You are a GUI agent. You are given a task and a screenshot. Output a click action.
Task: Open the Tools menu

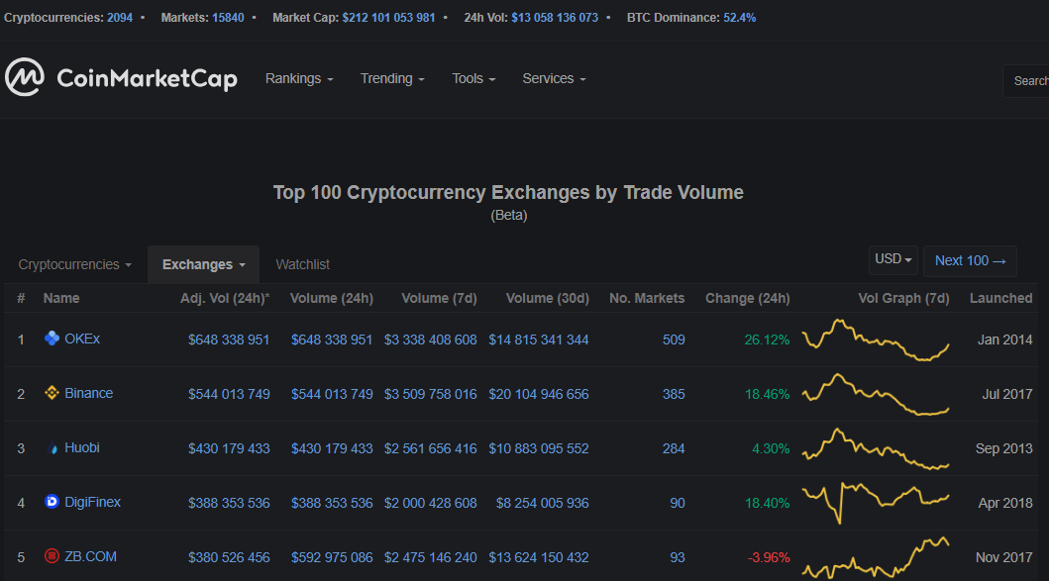(x=473, y=79)
